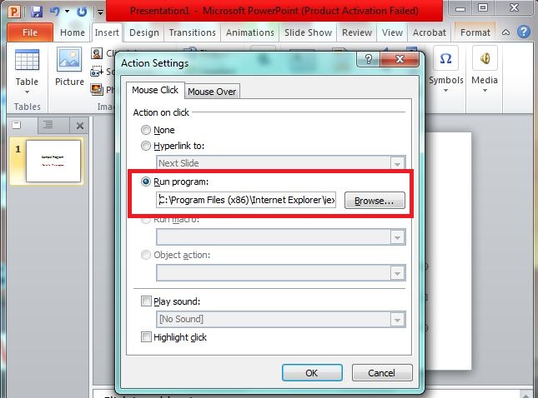Open the File tab
Image resolution: width=538 pixels, height=398 pixels.
[30, 32]
